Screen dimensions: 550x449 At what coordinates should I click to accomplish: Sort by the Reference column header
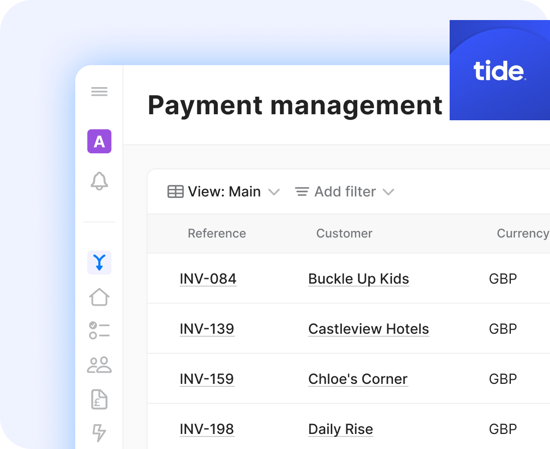point(217,234)
